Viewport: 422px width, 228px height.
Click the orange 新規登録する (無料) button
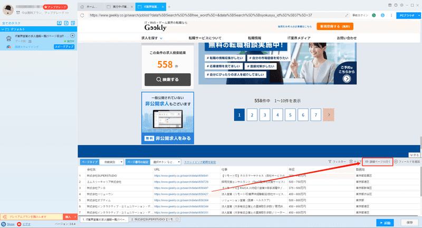pyautogui.click(x=335, y=26)
